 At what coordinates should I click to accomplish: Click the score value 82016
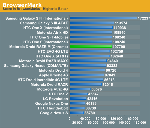click(x=108, y=84)
